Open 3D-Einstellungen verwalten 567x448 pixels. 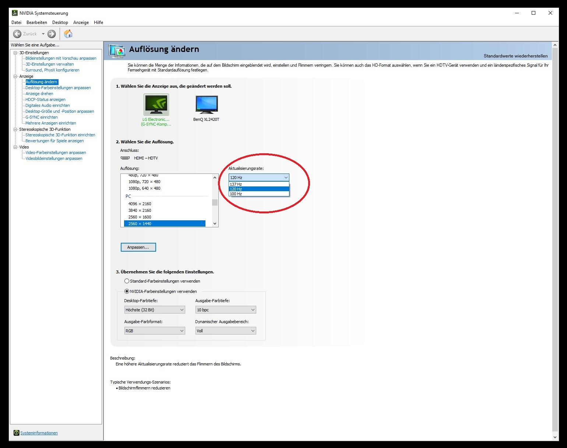click(50, 64)
